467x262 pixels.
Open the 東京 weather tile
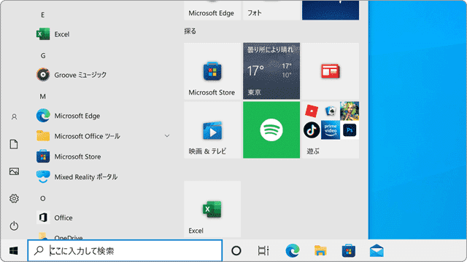pyautogui.click(x=271, y=71)
